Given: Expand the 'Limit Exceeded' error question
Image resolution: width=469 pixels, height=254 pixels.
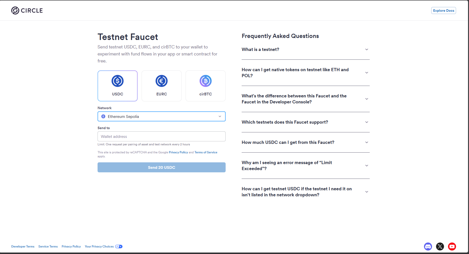Looking at the screenshot, I should (306, 166).
